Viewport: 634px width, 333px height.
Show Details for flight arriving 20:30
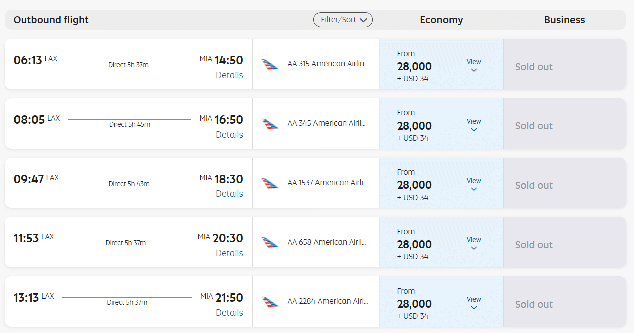click(229, 253)
